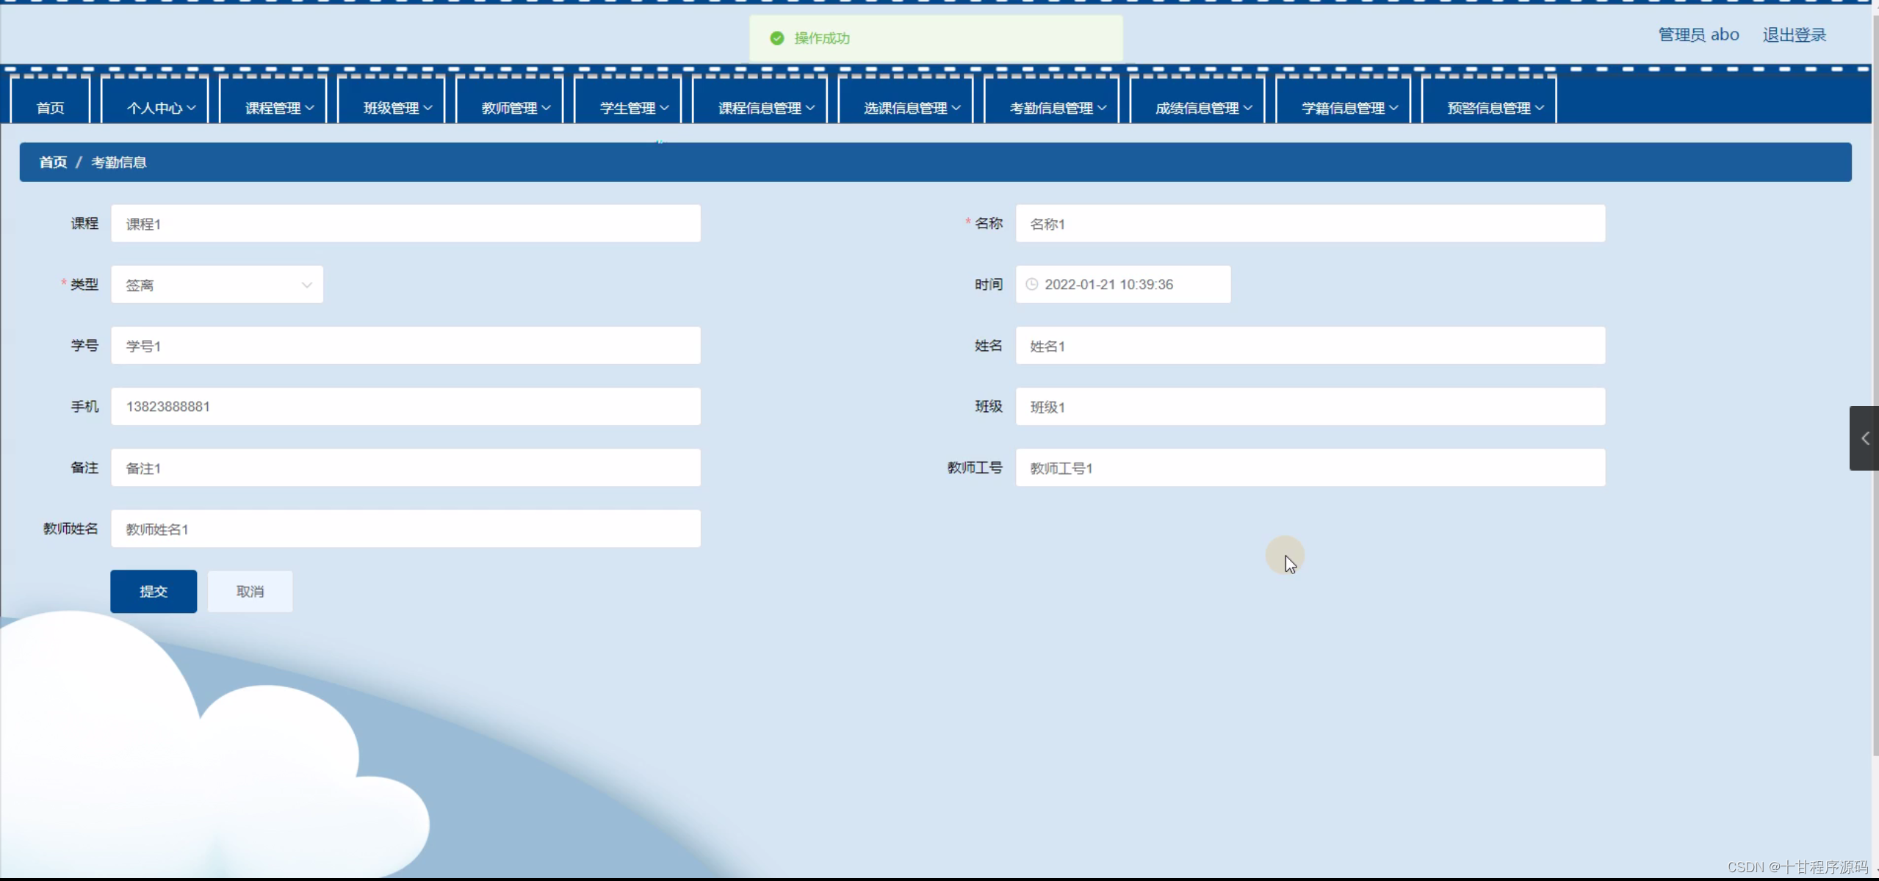Screen dimensions: 1879x881
Task: Click the 退出登录 logout link
Action: tap(1794, 35)
